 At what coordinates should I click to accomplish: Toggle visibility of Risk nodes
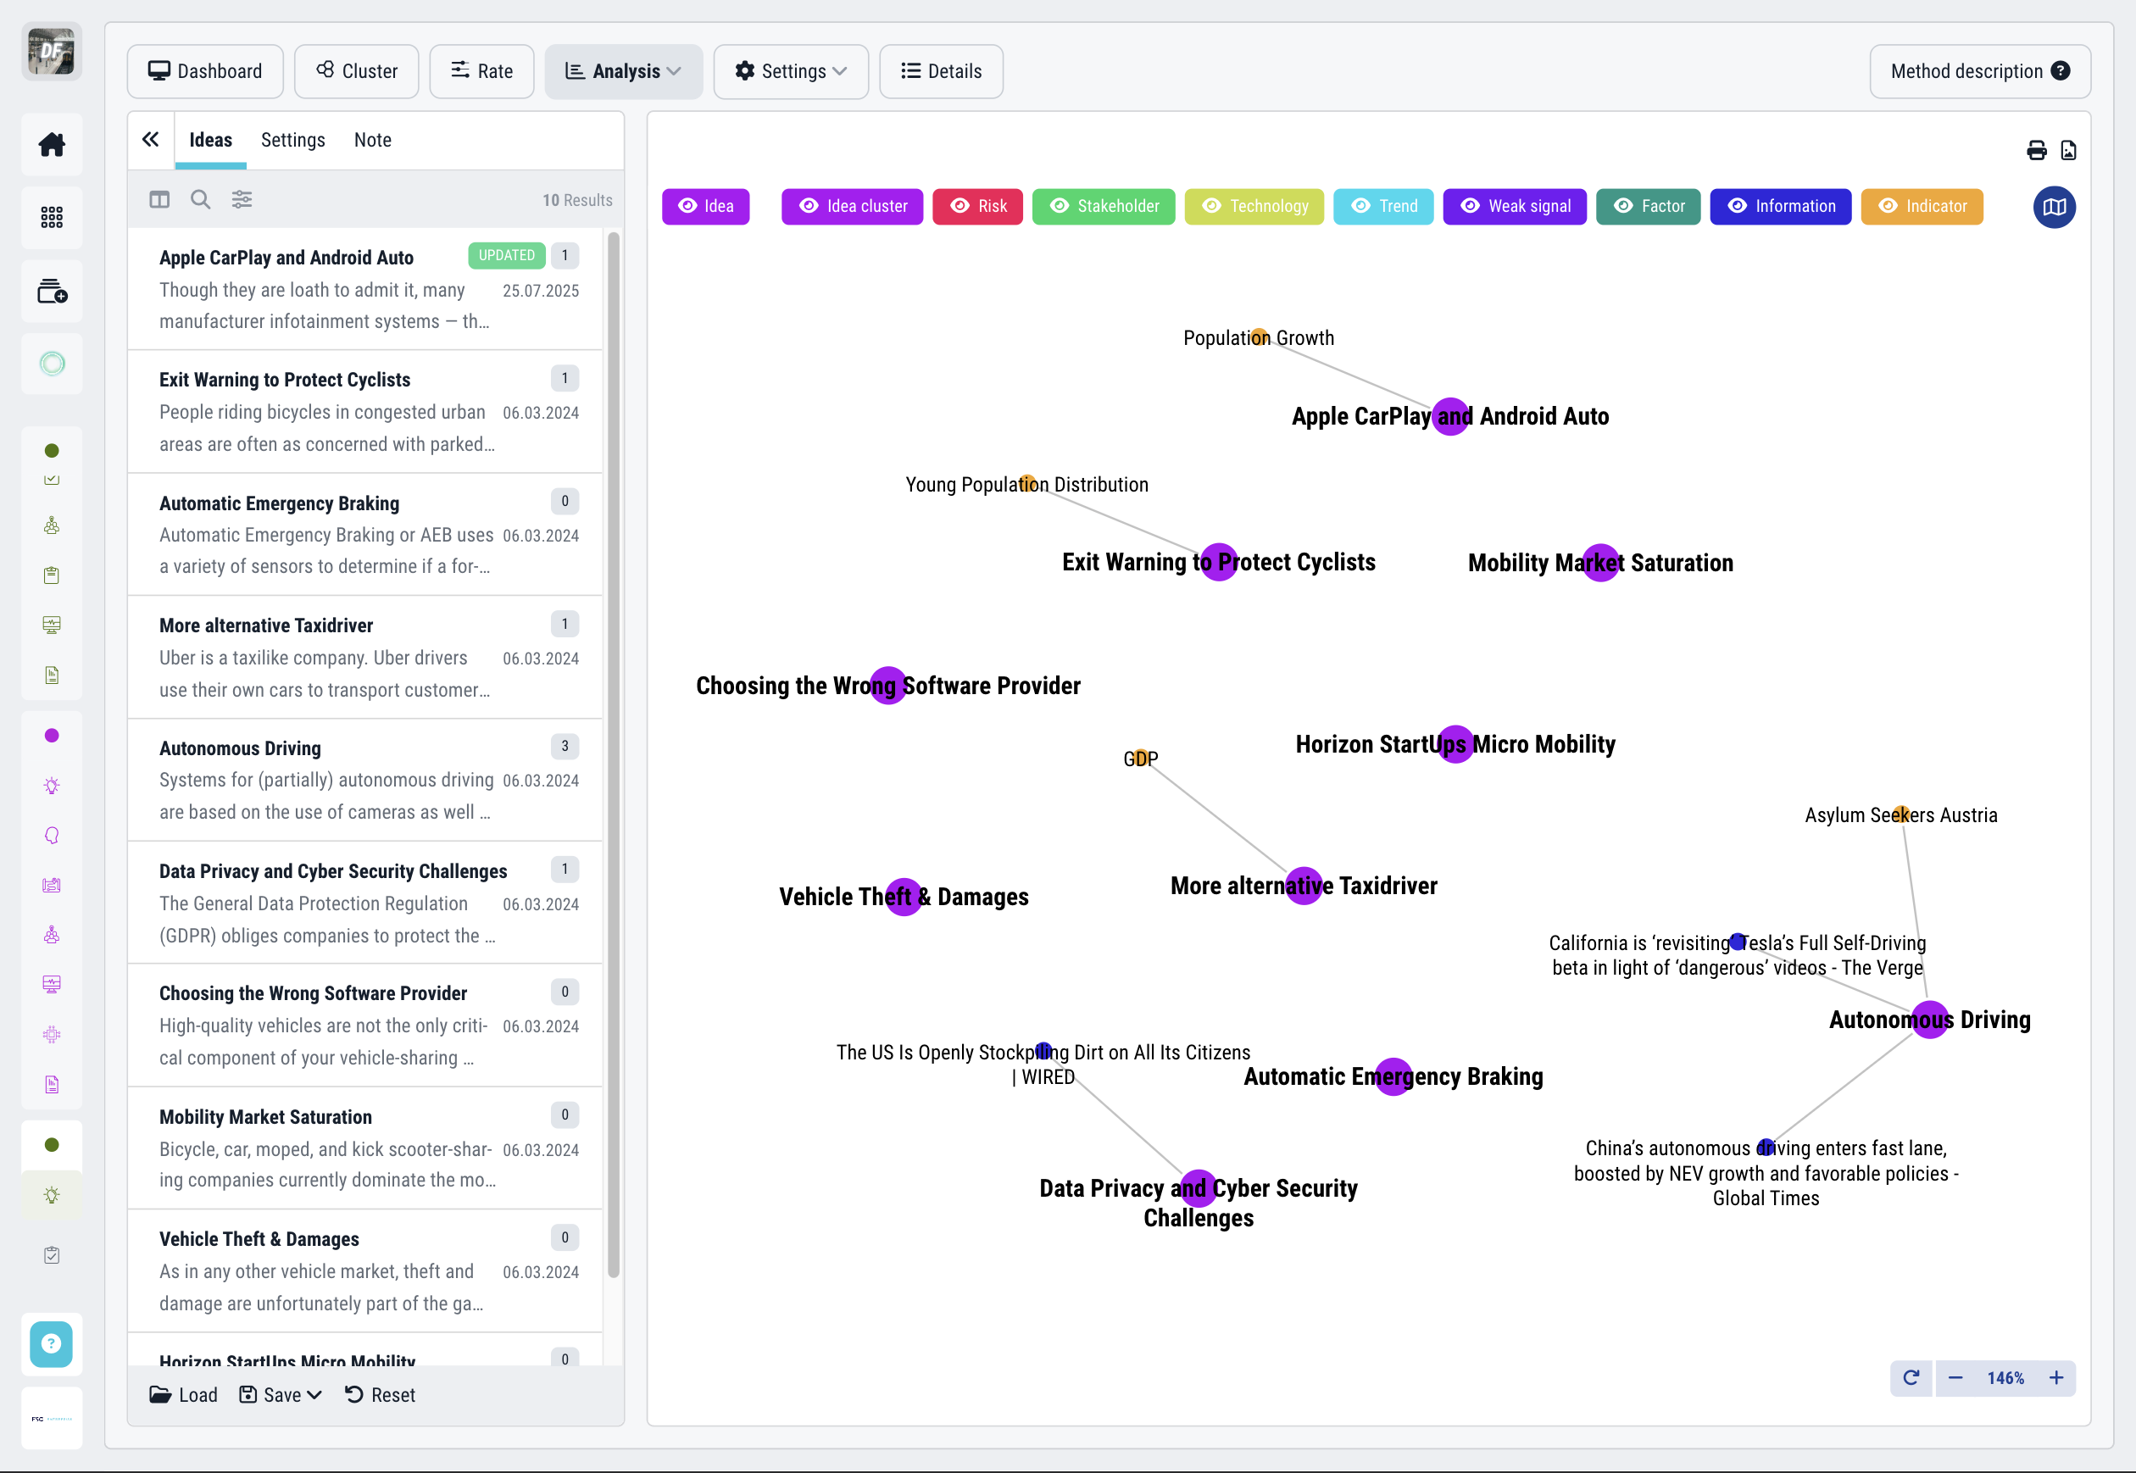977,207
